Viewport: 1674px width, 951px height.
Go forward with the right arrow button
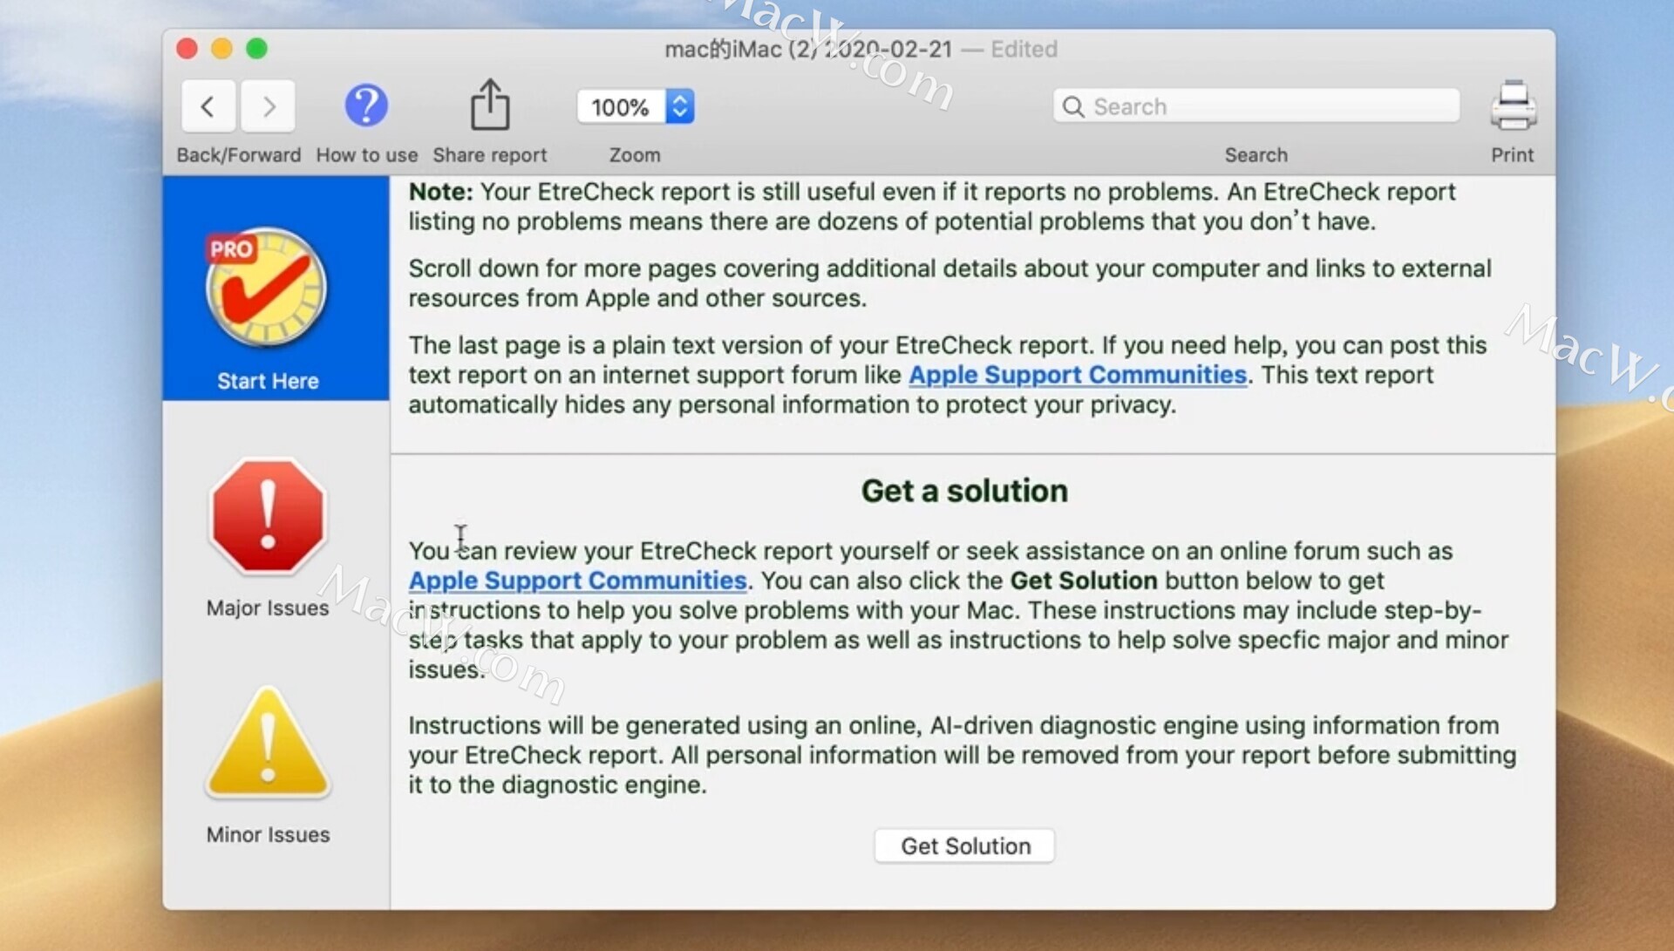click(268, 106)
